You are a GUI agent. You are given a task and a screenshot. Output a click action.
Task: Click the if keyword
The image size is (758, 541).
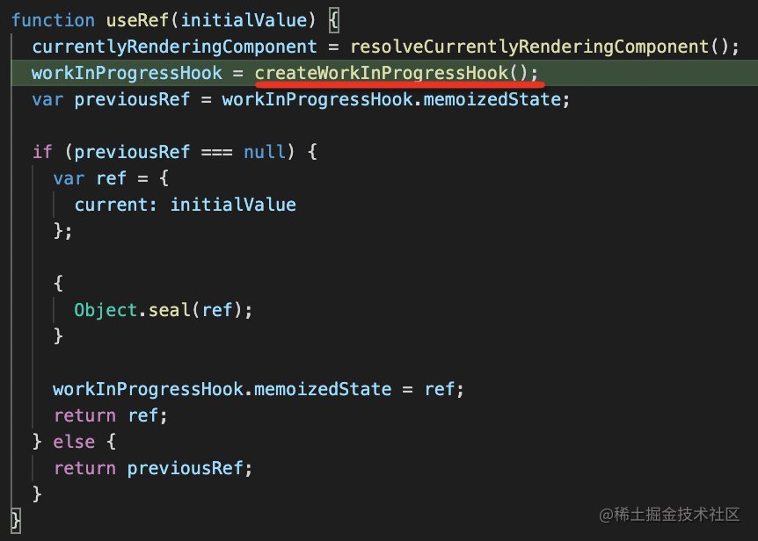point(42,152)
